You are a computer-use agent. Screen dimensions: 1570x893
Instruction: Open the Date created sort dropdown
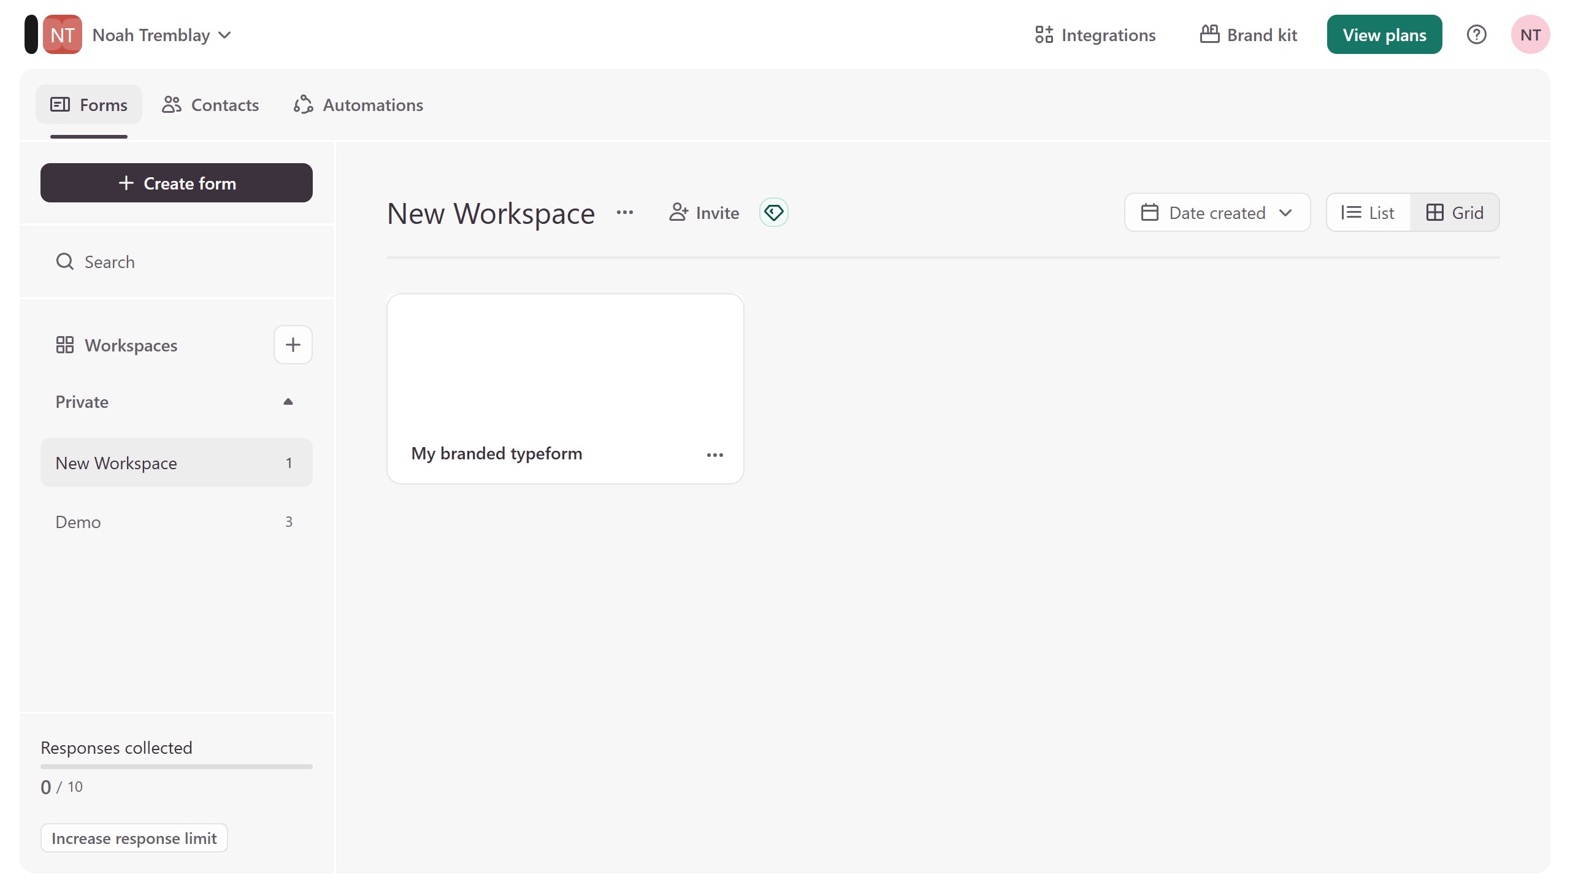pyautogui.click(x=1217, y=213)
